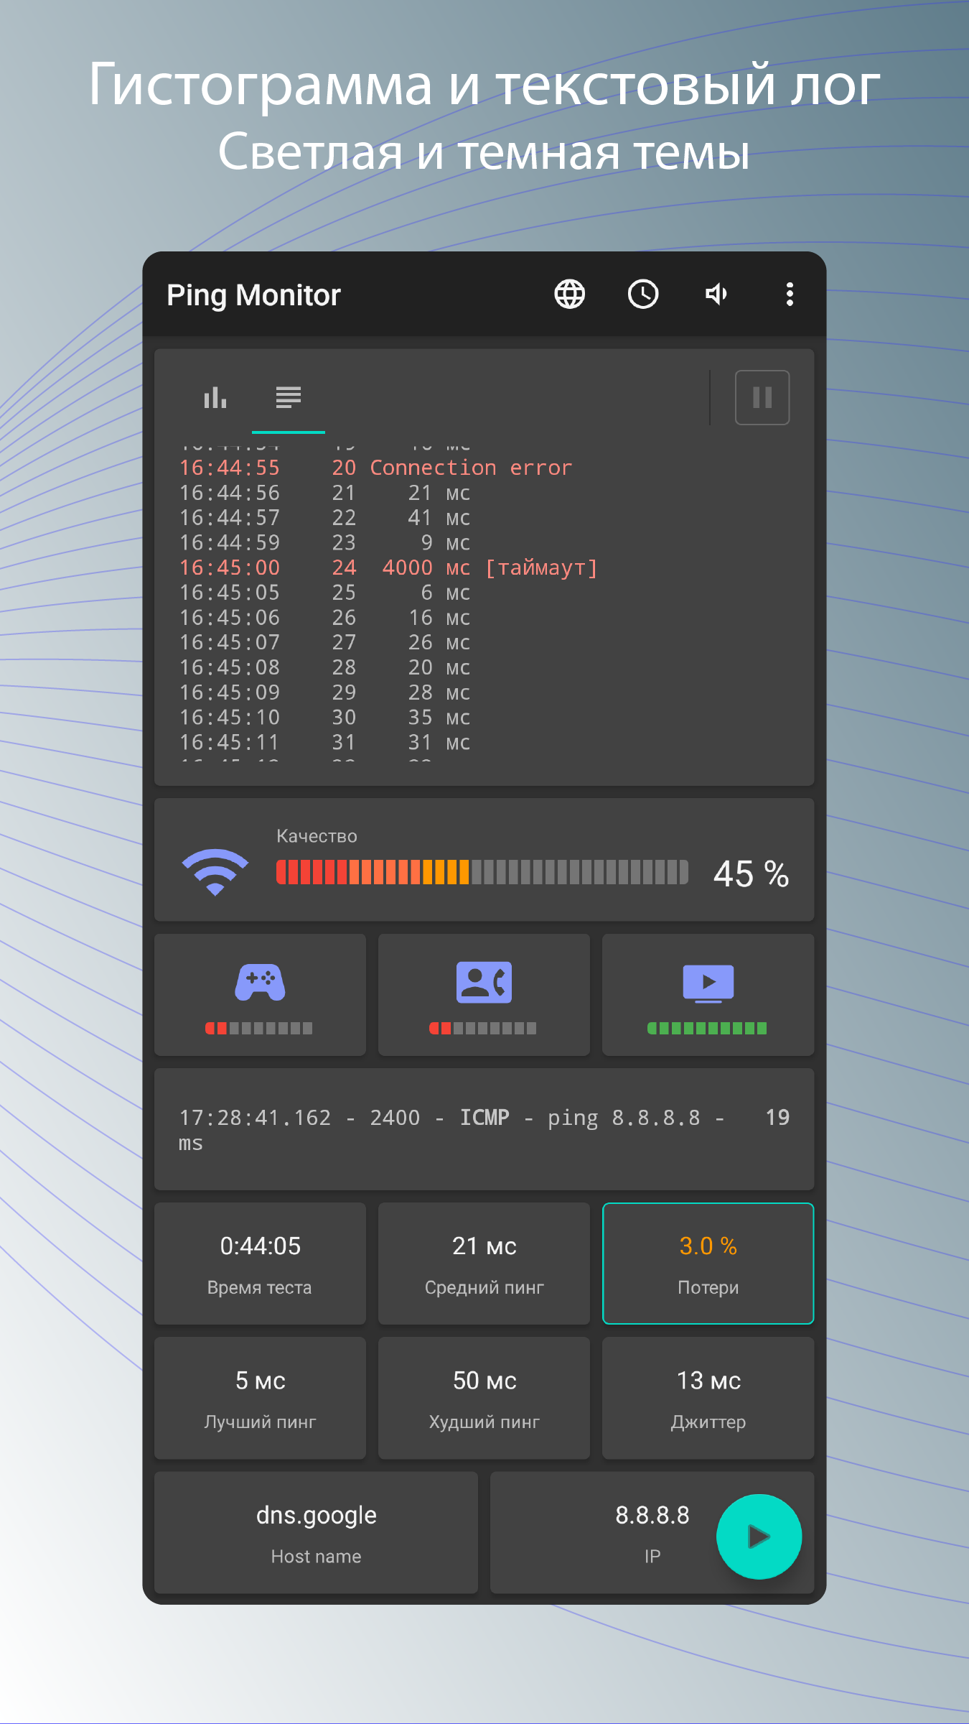Click the 45% quality progress bar

click(482, 872)
